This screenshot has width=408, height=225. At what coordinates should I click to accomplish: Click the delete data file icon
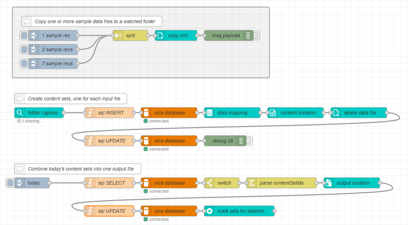tap(336, 113)
